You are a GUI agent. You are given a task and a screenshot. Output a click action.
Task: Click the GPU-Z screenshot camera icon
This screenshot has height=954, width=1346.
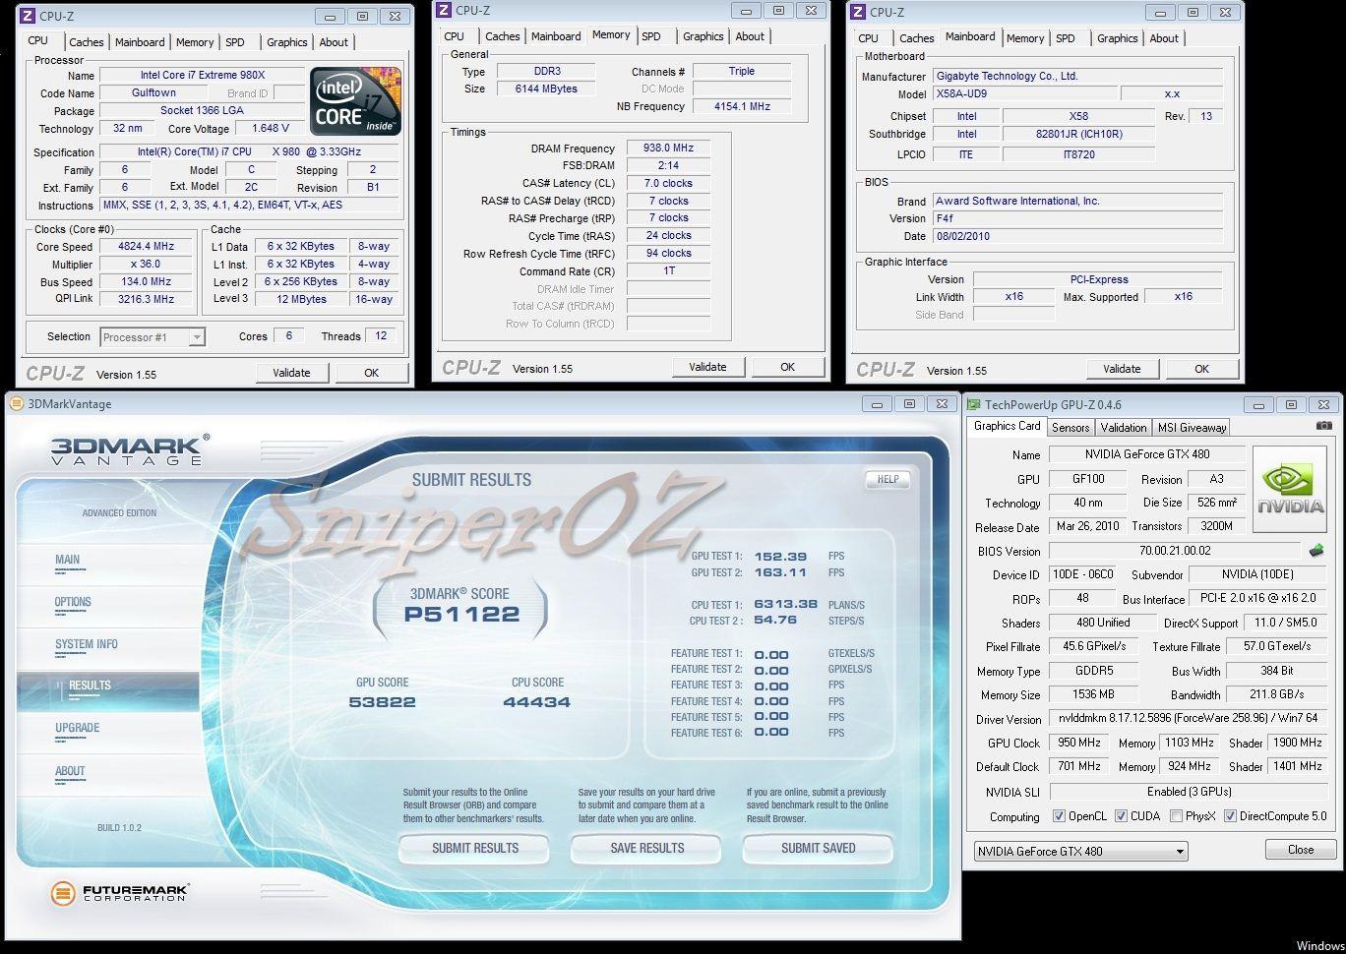pyautogui.click(x=1324, y=426)
